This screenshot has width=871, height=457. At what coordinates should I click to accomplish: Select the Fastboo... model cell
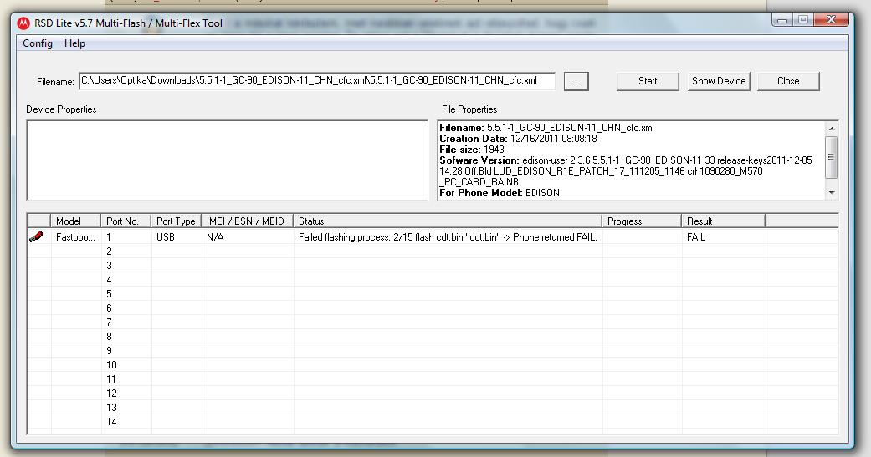(75, 236)
